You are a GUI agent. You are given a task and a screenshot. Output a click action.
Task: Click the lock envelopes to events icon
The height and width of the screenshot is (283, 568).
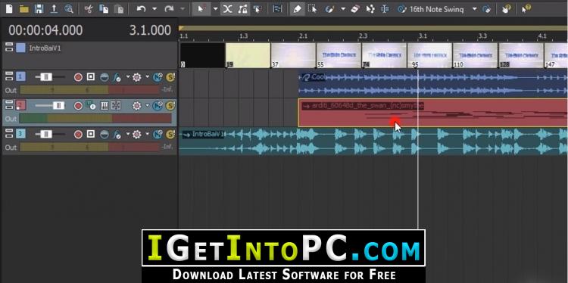[242, 9]
